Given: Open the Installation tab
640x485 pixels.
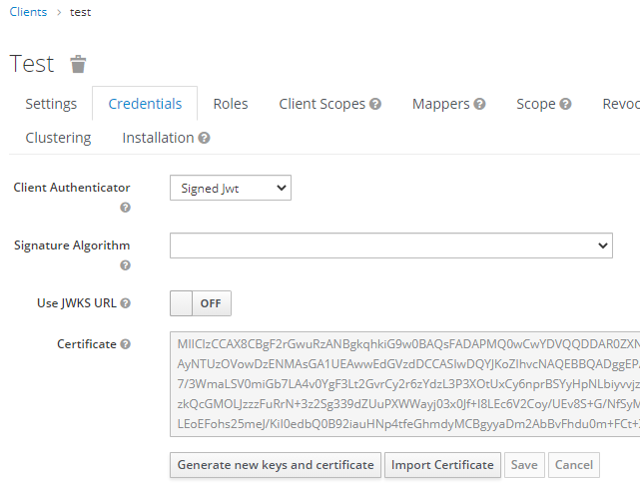Looking at the screenshot, I should tap(158, 138).
